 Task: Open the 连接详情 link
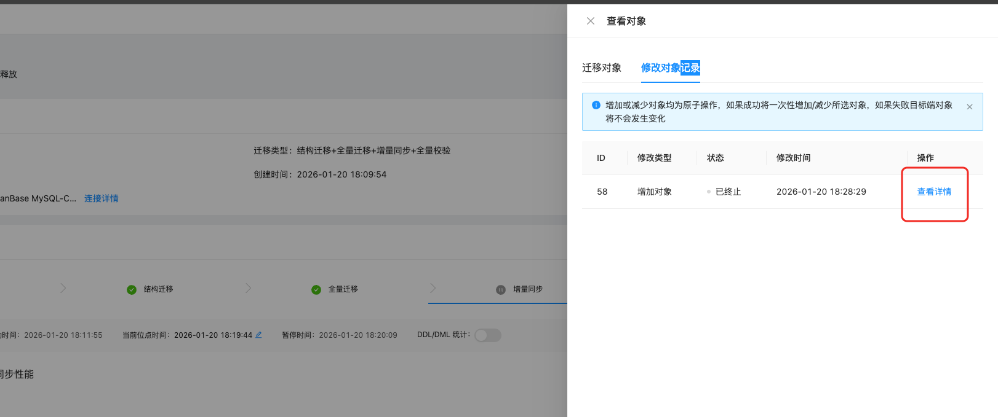pyautogui.click(x=101, y=198)
